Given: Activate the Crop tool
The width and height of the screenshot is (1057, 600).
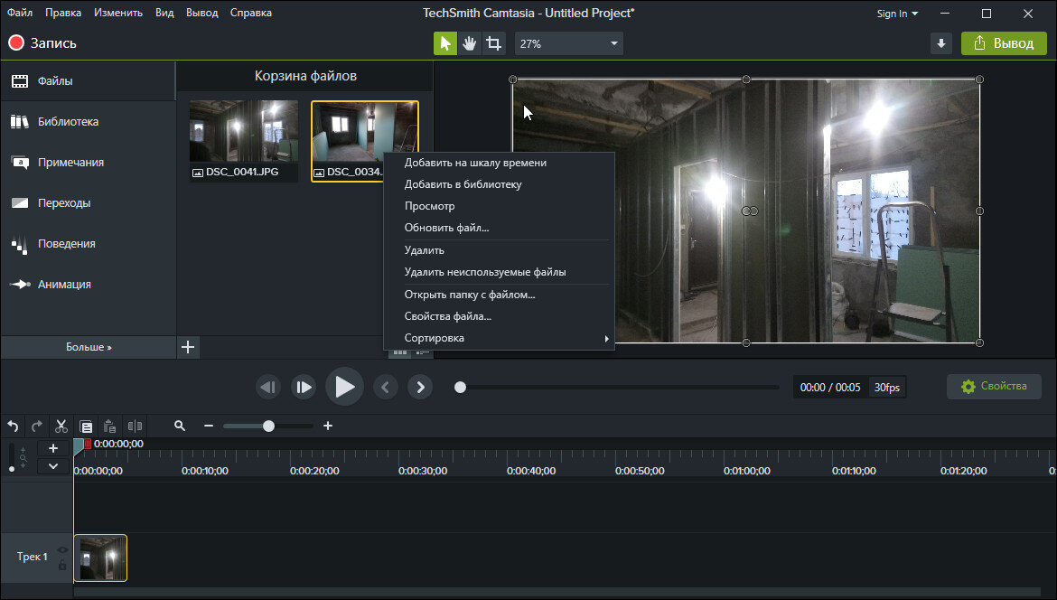Looking at the screenshot, I should coord(493,43).
